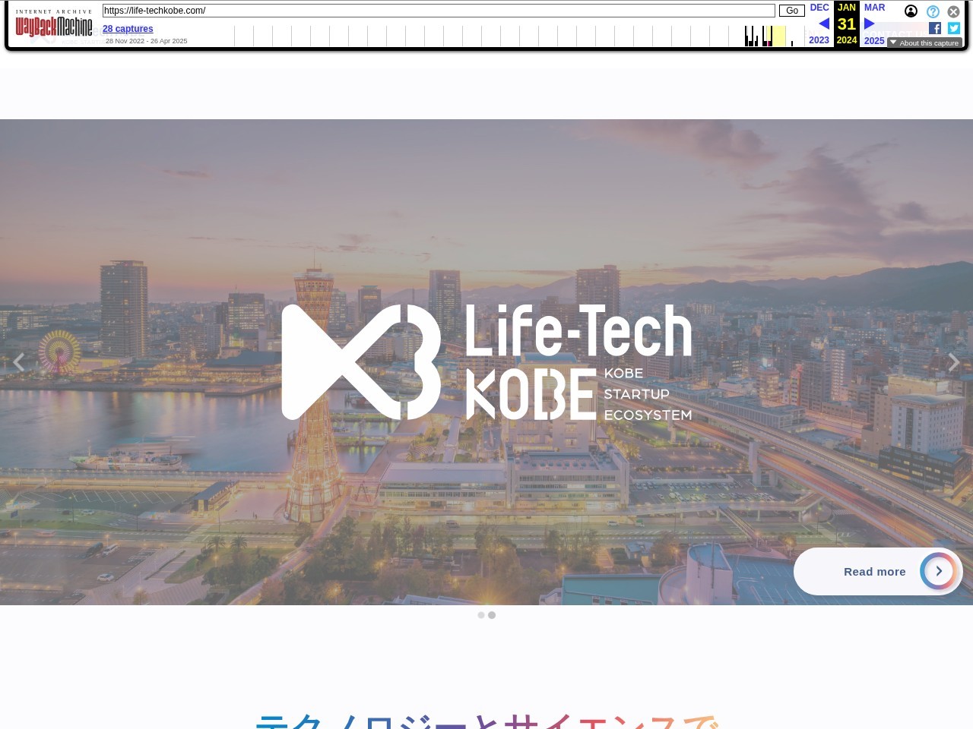Go to previous capture arrow
The height and width of the screenshot is (729, 973).
(823, 24)
